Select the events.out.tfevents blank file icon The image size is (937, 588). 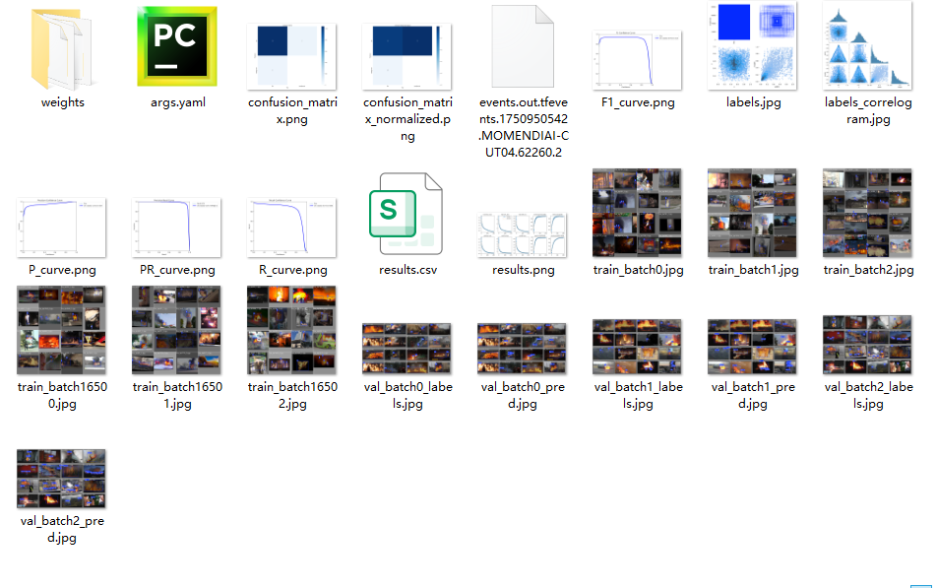point(523,46)
